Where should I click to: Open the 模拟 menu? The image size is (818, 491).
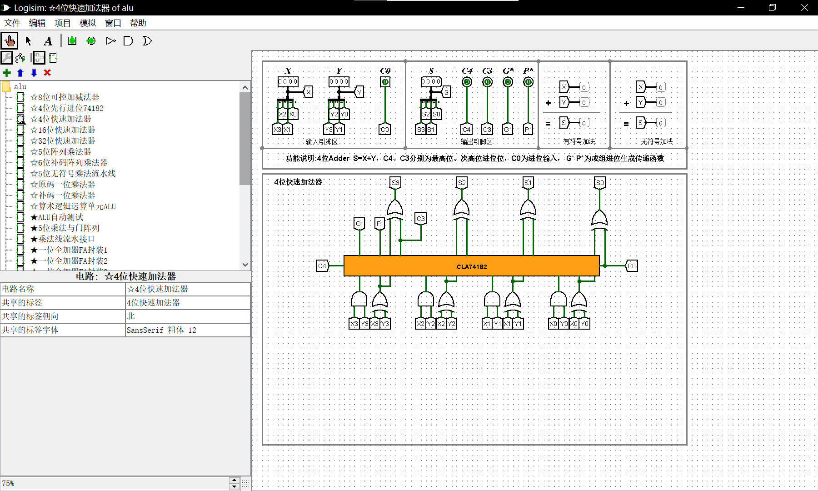(88, 23)
